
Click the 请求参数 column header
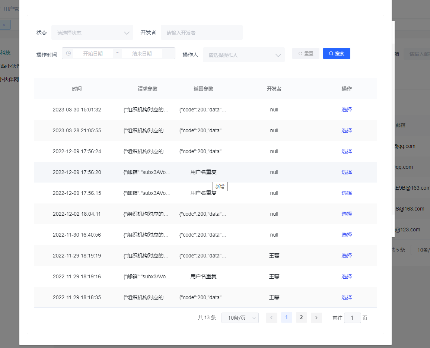(x=147, y=89)
